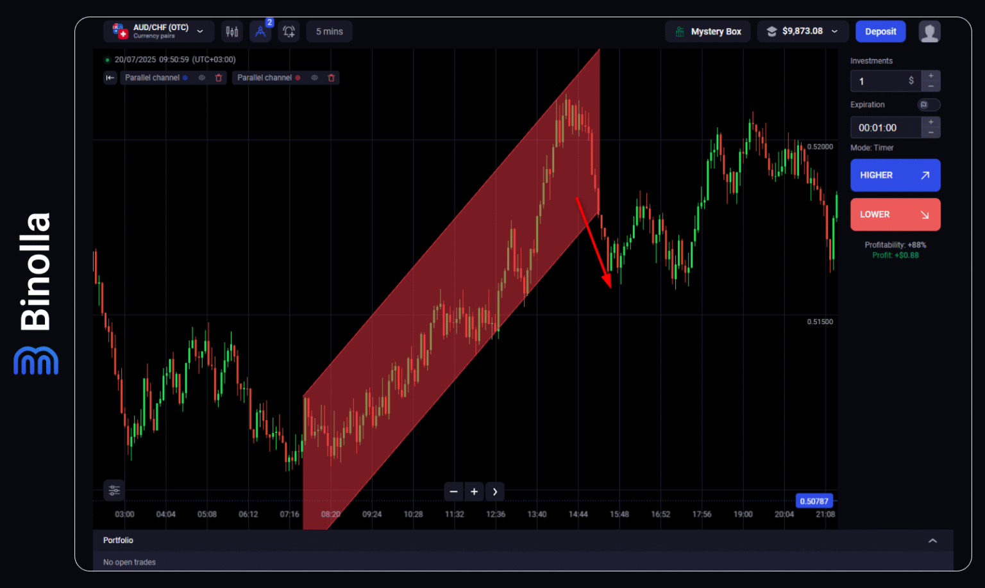Open the AUD/CHF currency pair dropdown
The height and width of the screenshot is (588, 985).
pos(158,31)
